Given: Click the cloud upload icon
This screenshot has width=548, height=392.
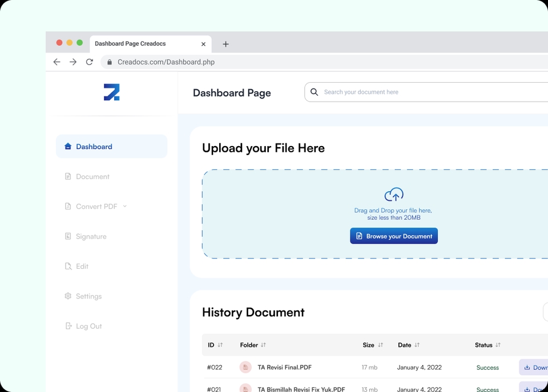Looking at the screenshot, I should [x=394, y=195].
